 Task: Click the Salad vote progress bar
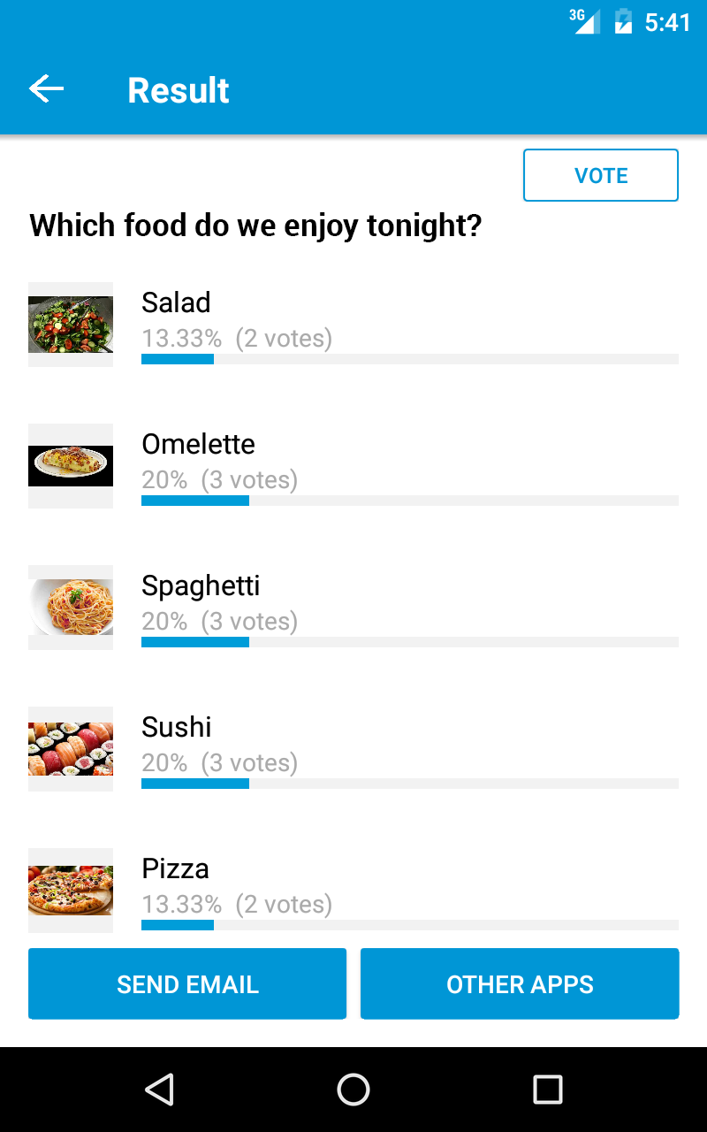tap(410, 359)
